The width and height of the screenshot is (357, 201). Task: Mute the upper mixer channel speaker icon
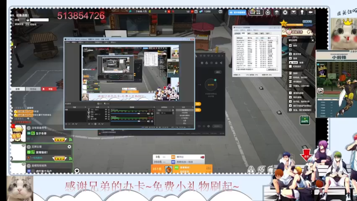point(149,113)
